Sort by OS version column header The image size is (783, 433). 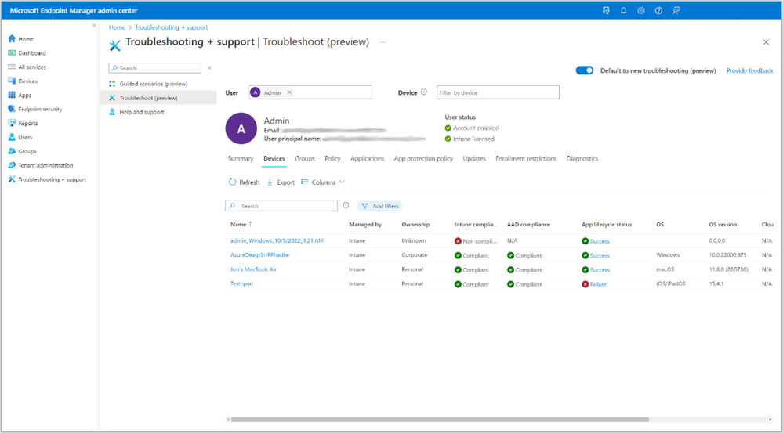[723, 225]
